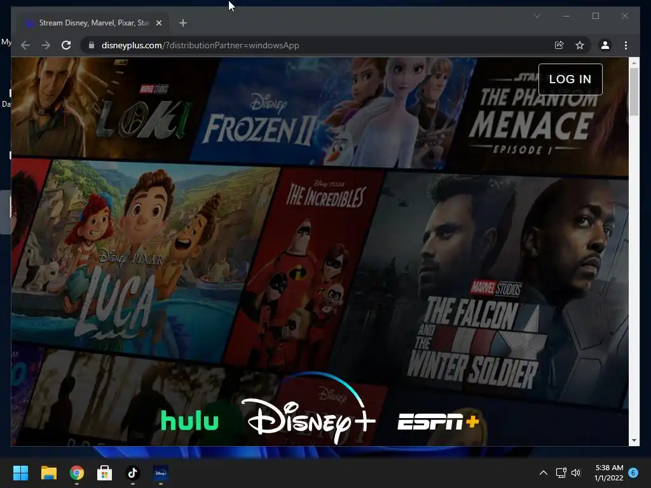
Task: Click the ESPN+ logo
Action: point(439,422)
